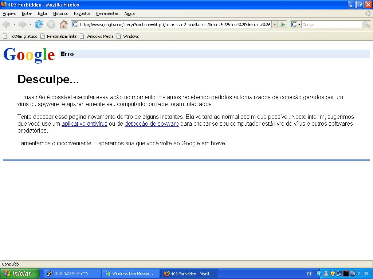This screenshot has width=373, height=279.
Task: Click the 'Erro' header label
Action: [67, 54]
